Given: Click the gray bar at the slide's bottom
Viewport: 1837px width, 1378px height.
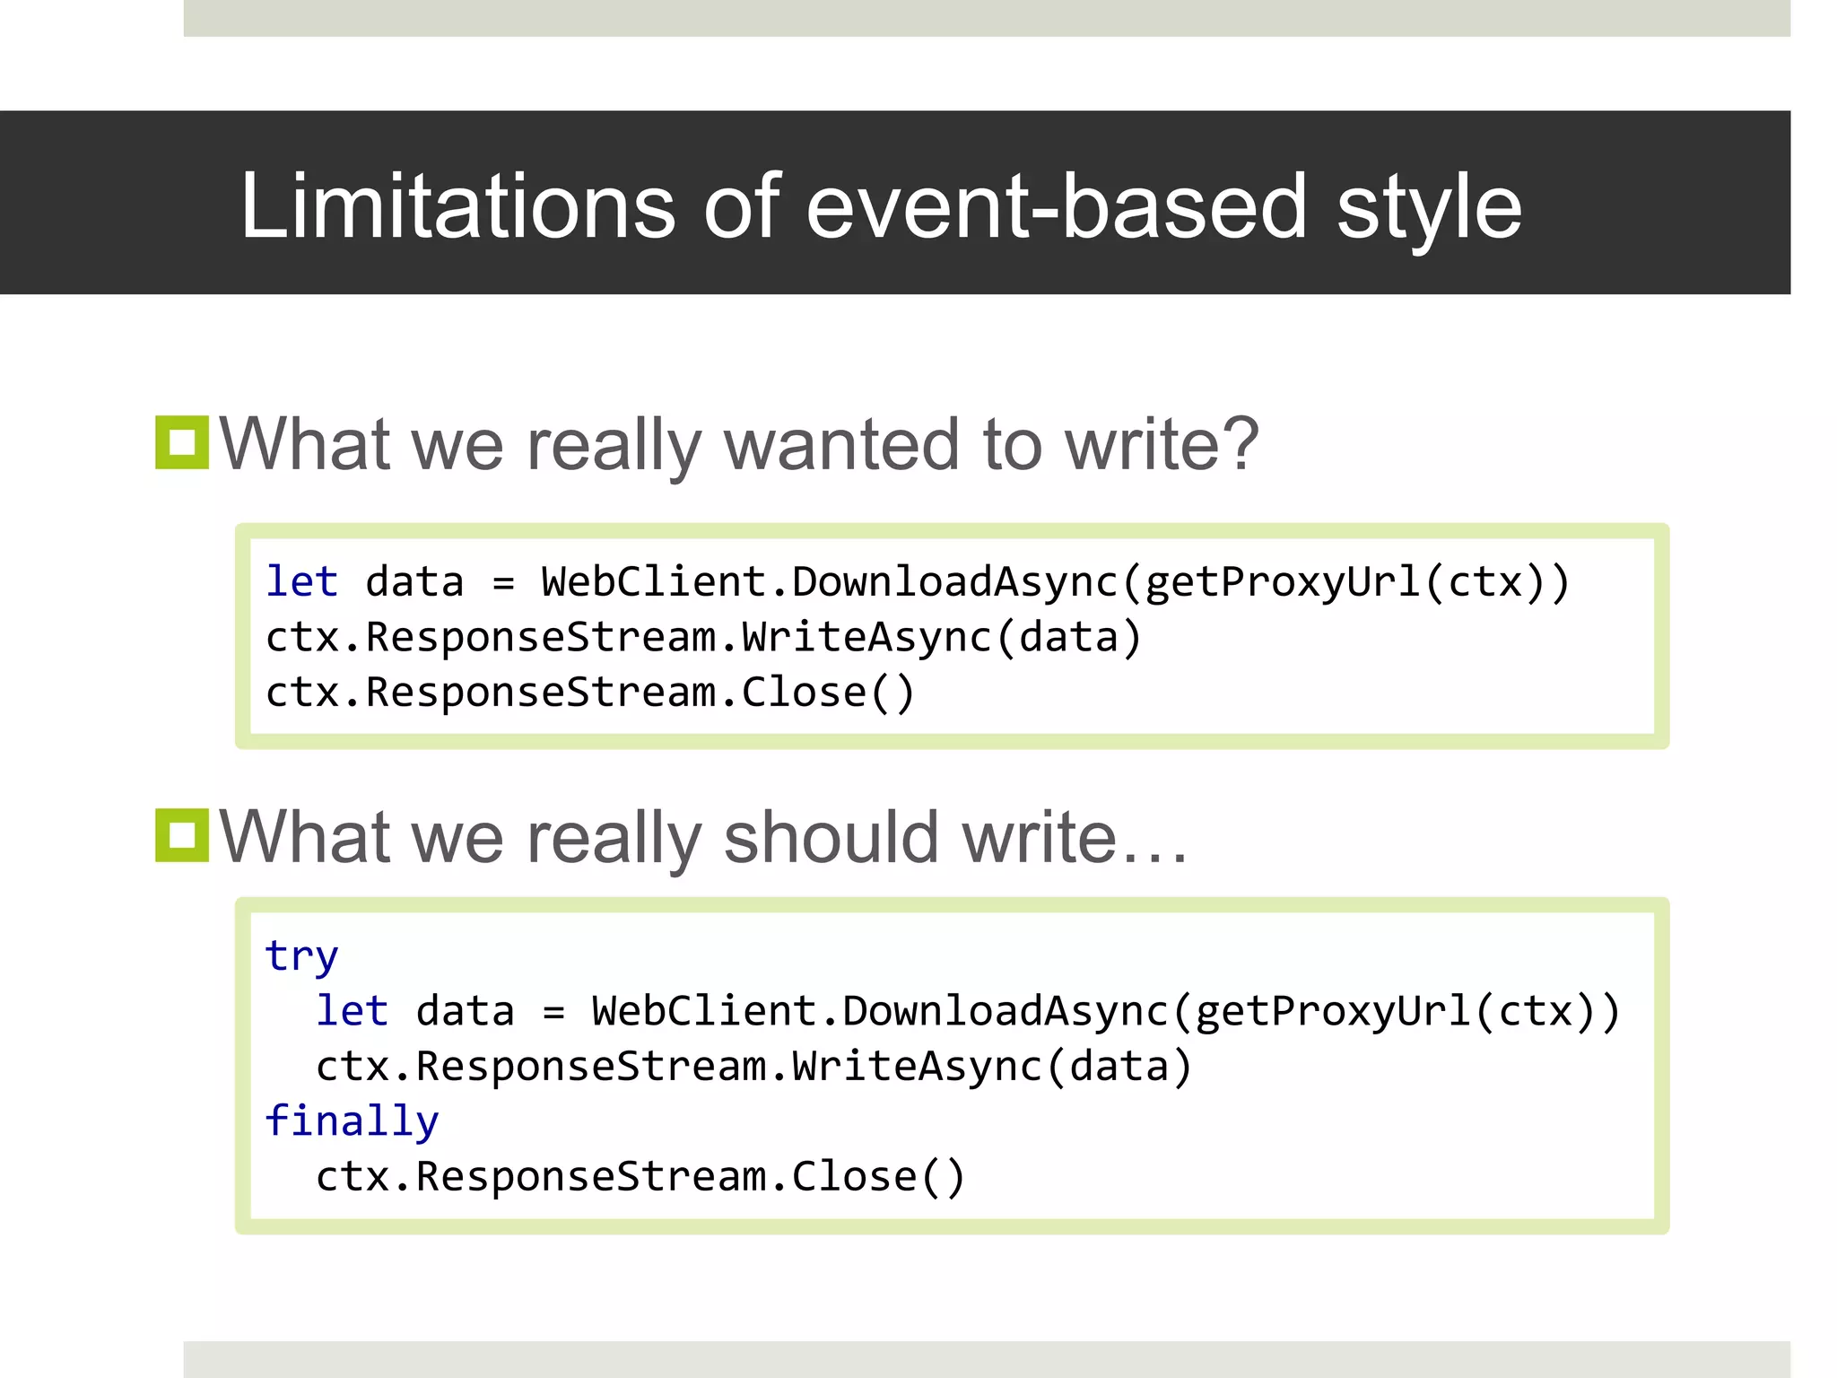Looking at the screenshot, I should [x=987, y=1359].
